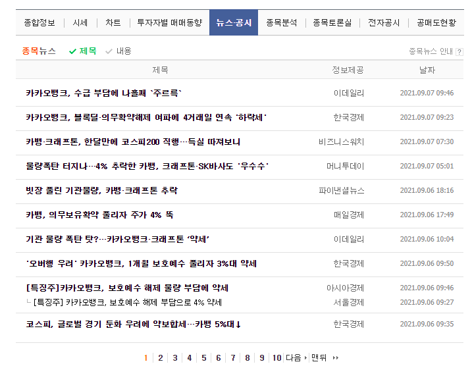
Task: Open article about 블록딜·의무확약해제 여파
Action: pyautogui.click(x=146, y=117)
